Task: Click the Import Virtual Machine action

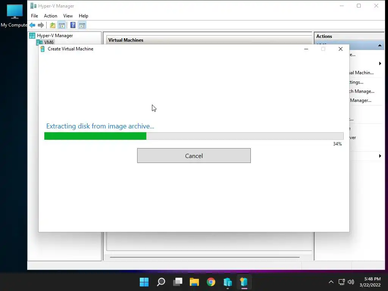Action: tap(361, 73)
